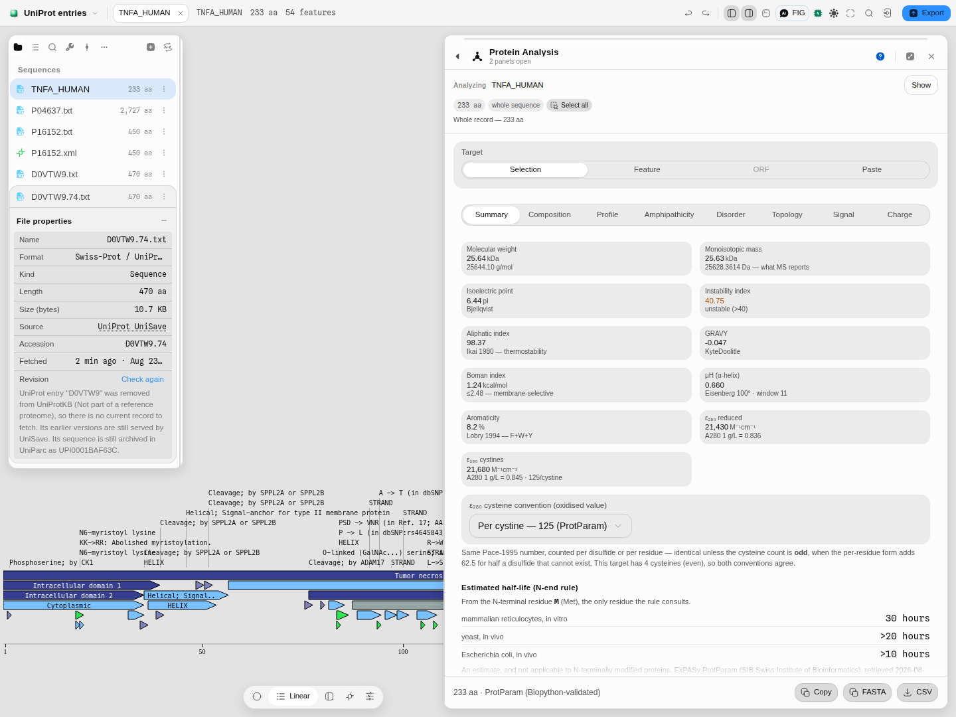Go back using the Protein Analysis back arrow
956x717 pixels.
(457, 56)
